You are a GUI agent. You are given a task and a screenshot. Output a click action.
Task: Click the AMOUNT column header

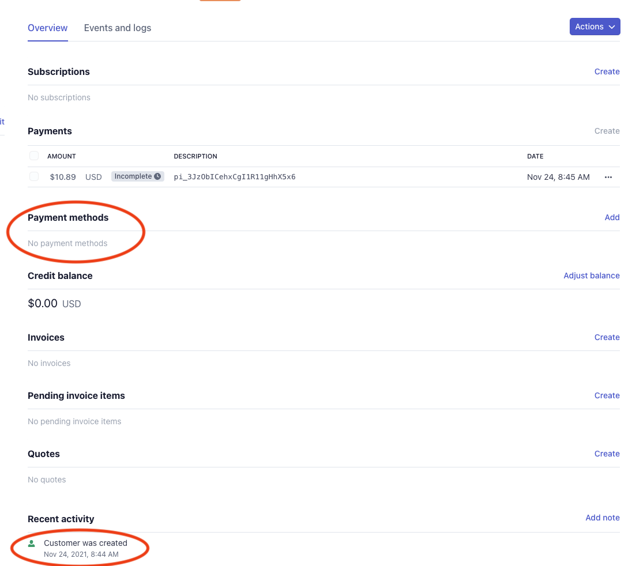click(x=61, y=156)
